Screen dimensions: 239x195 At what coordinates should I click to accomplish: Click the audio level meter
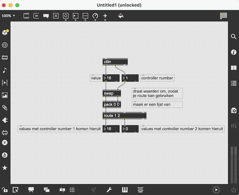(234, 165)
